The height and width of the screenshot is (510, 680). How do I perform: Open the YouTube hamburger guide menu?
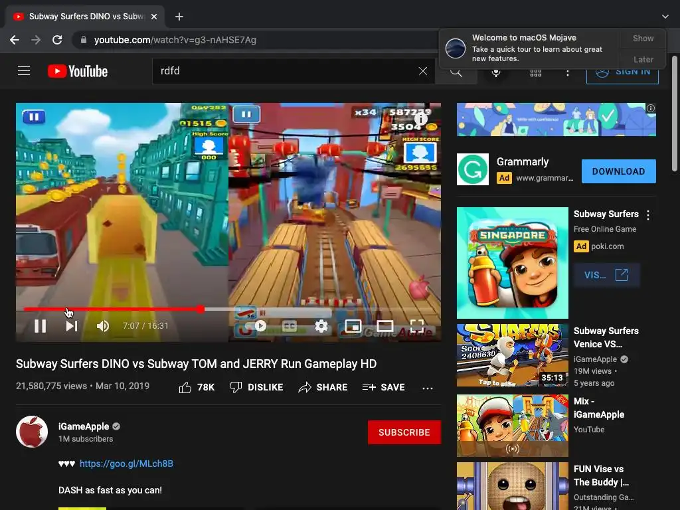point(24,70)
